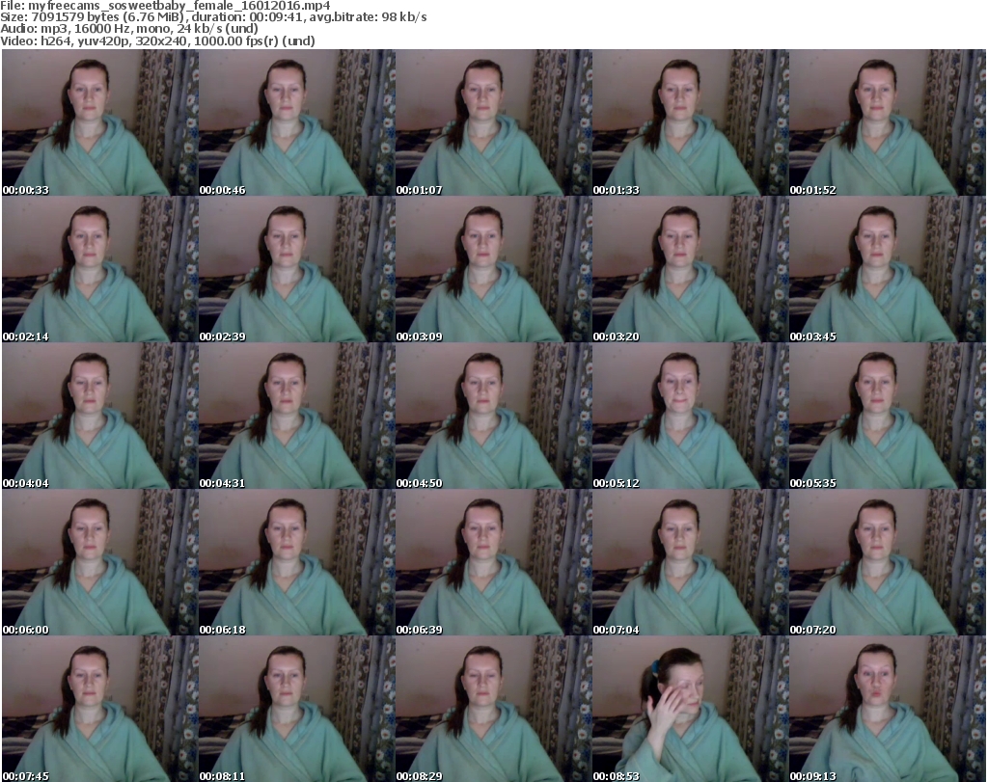Viewport: 988px width, 782px height.
Task: Pick the thumbnail stamped 00:08:29
Action: tap(493, 709)
